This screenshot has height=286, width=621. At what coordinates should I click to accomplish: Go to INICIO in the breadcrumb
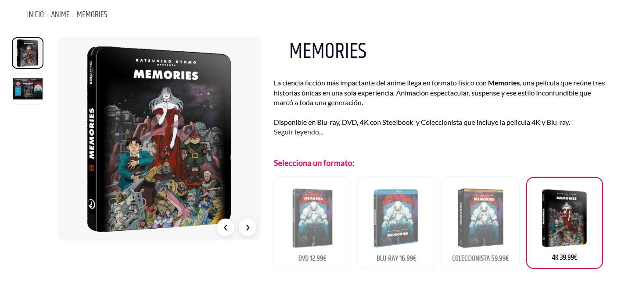point(35,14)
